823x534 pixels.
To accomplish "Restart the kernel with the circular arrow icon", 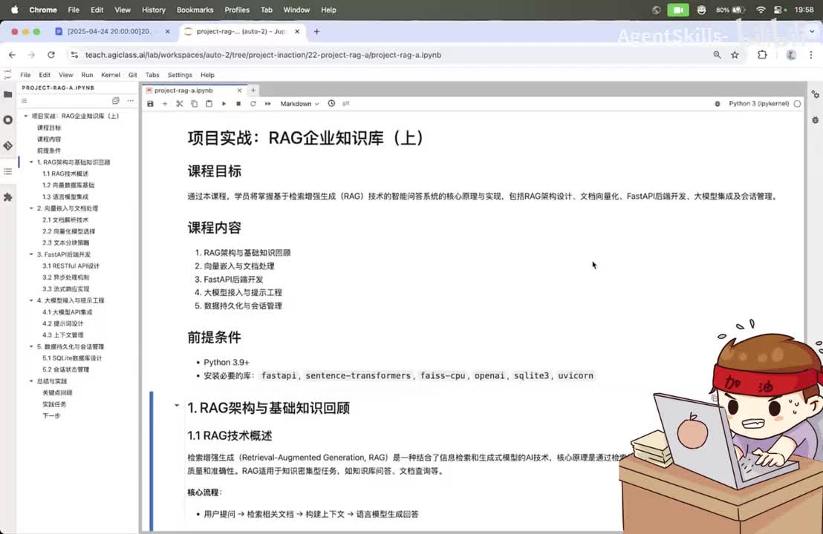I will click(253, 104).
